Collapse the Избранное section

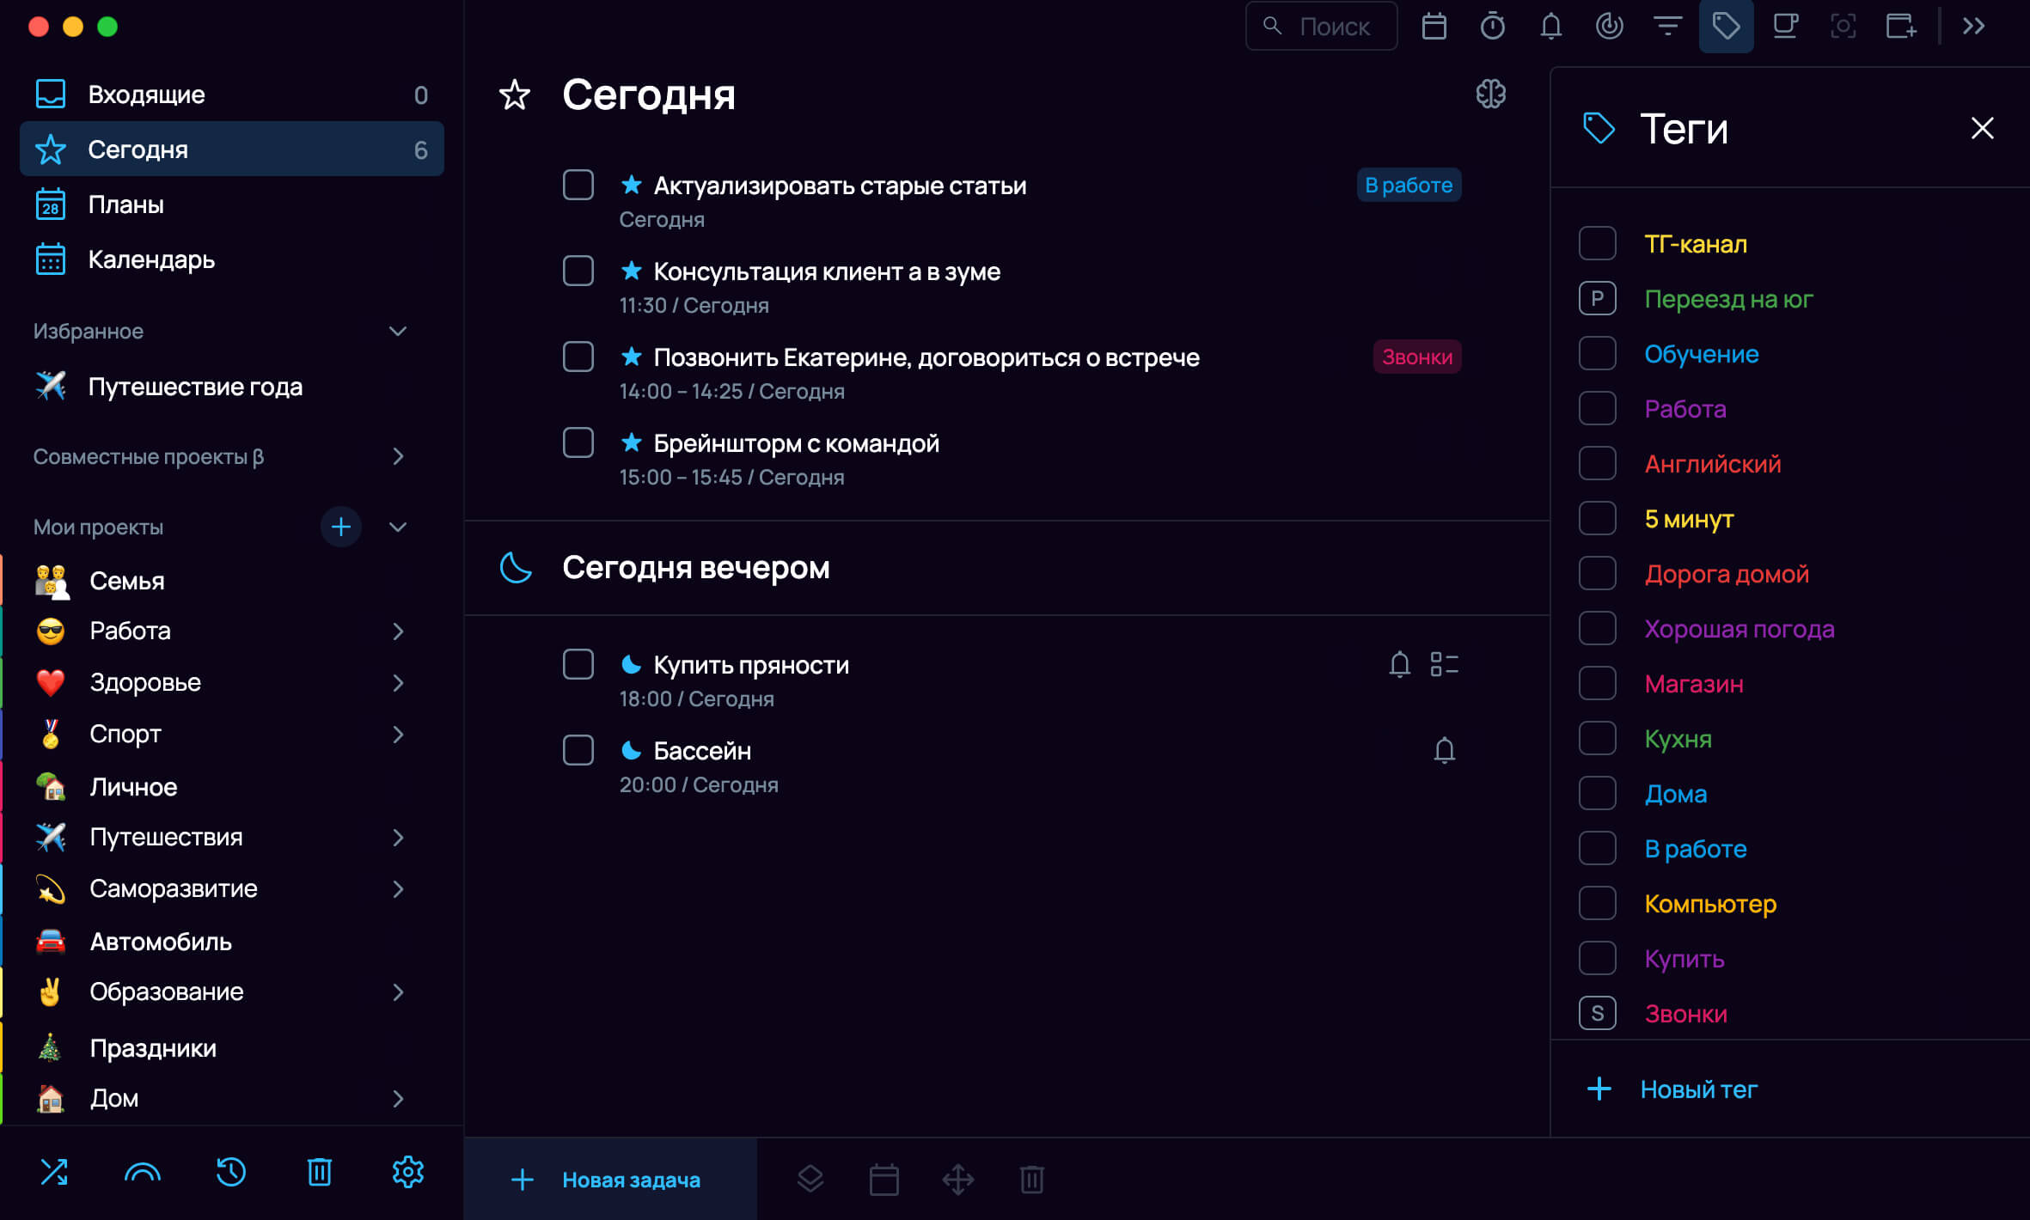397,332
